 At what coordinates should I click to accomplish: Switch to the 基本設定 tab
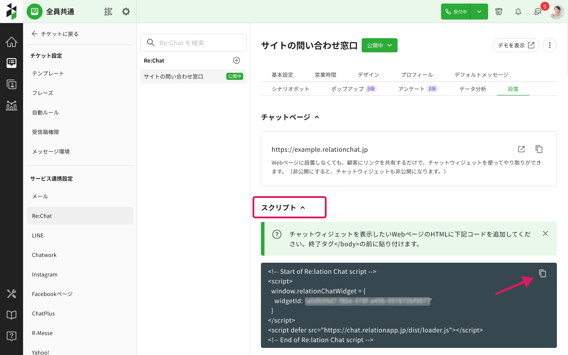coord(282,75)
